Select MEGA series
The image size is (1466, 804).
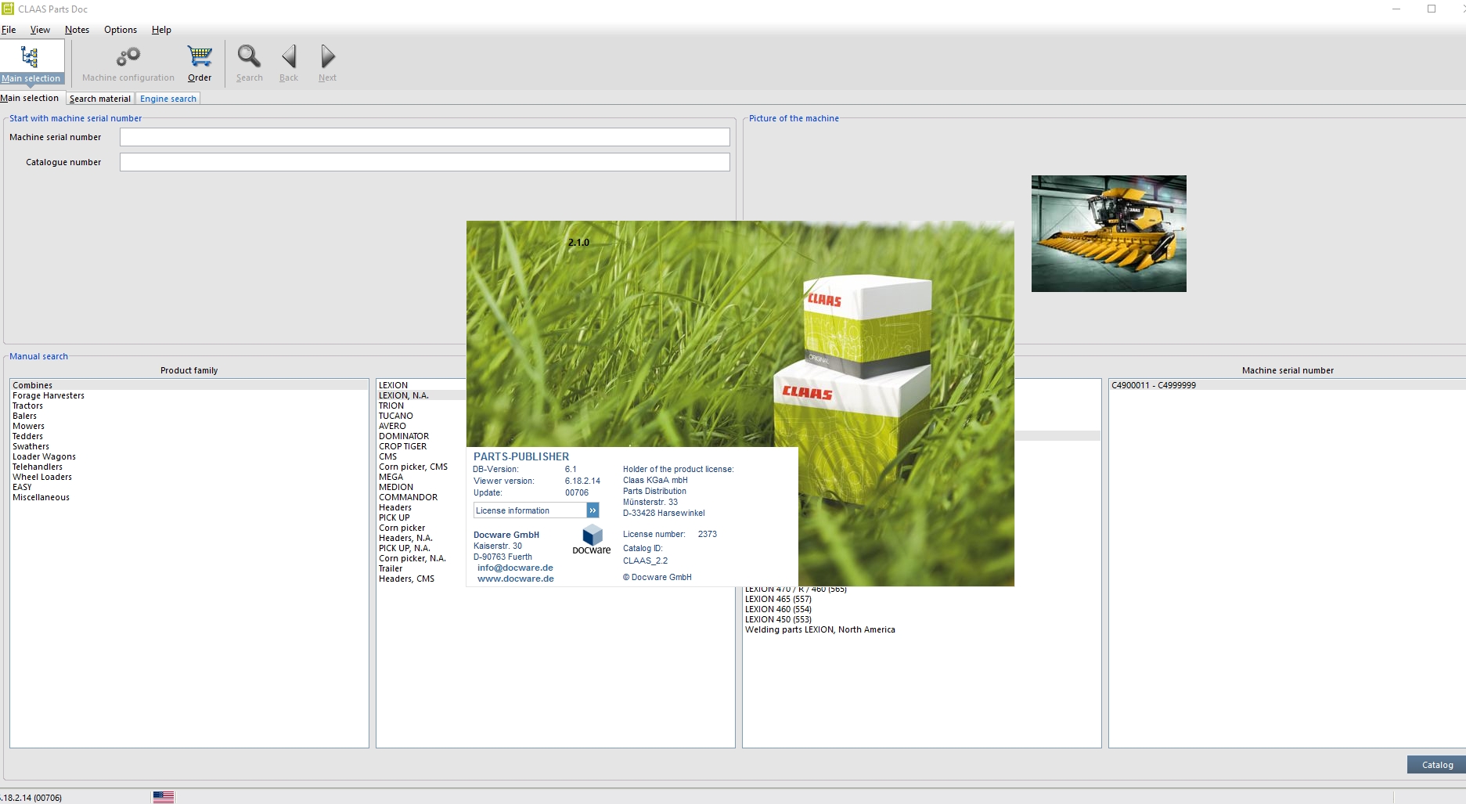422,477
